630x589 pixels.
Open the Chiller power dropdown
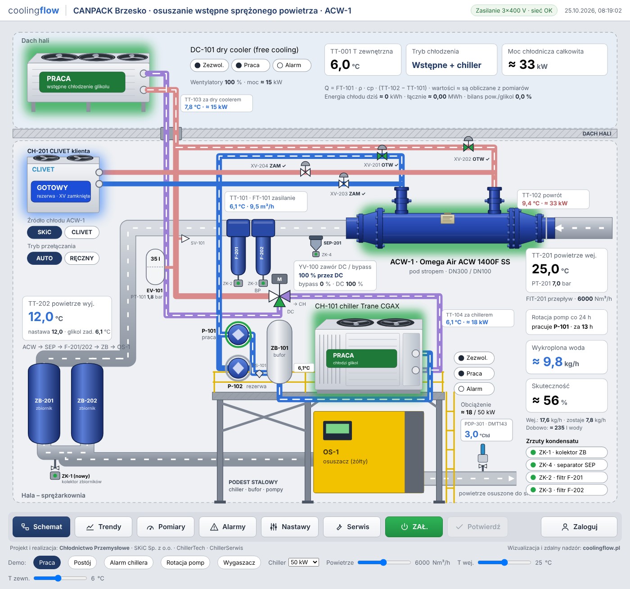coord(304,562)
